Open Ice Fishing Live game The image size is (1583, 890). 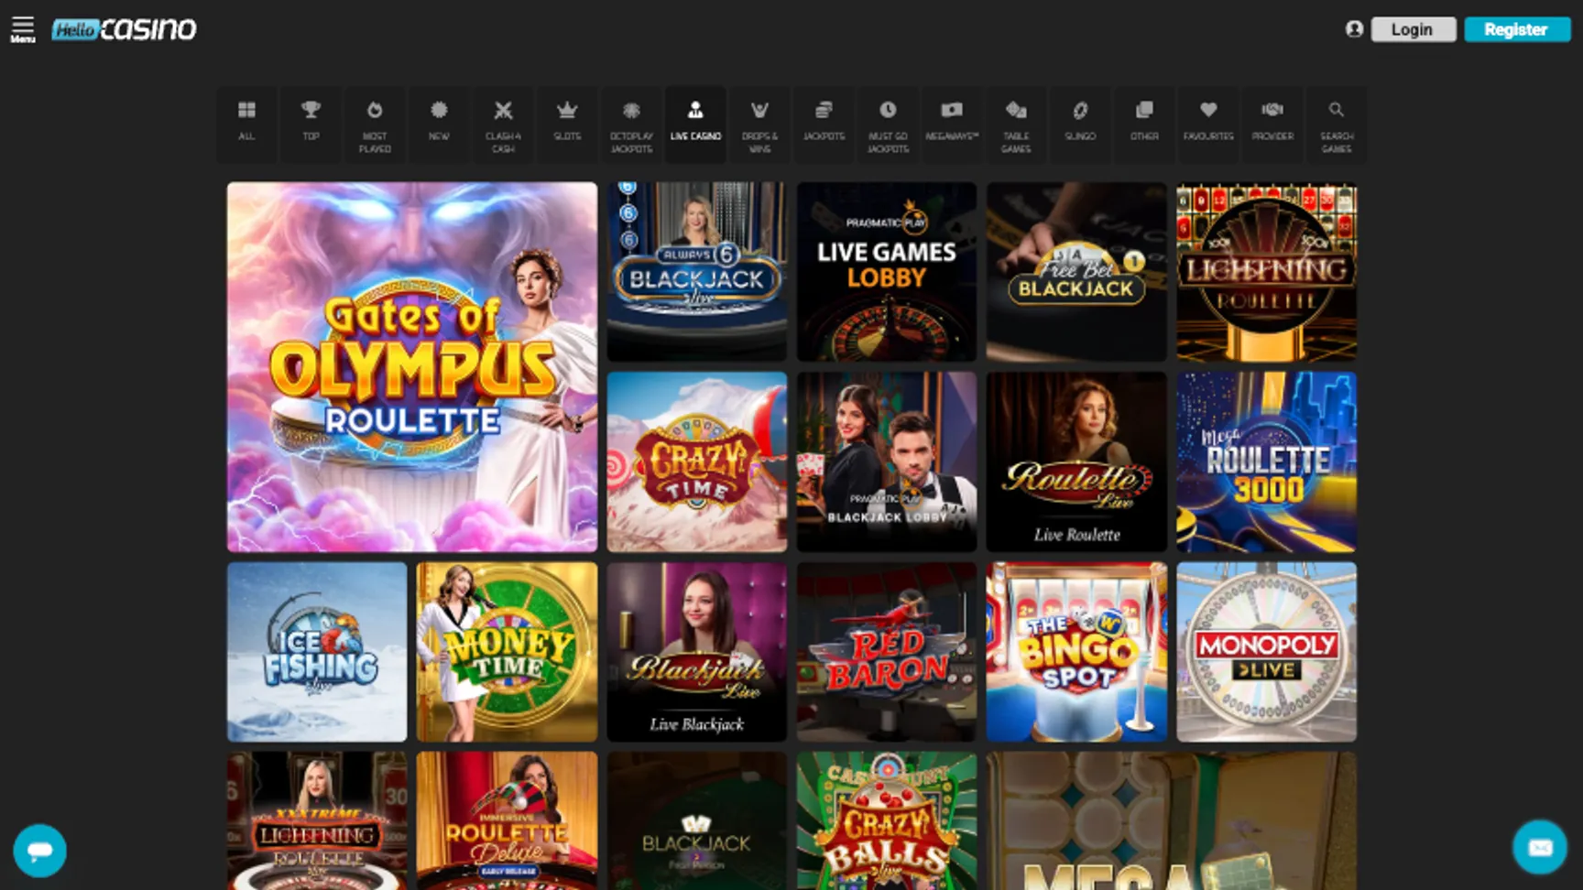(x=317, y=652)
